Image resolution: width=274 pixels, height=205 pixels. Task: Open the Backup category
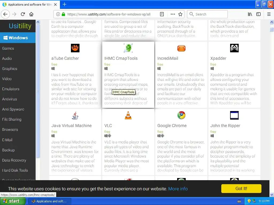[x=8, y=150]
